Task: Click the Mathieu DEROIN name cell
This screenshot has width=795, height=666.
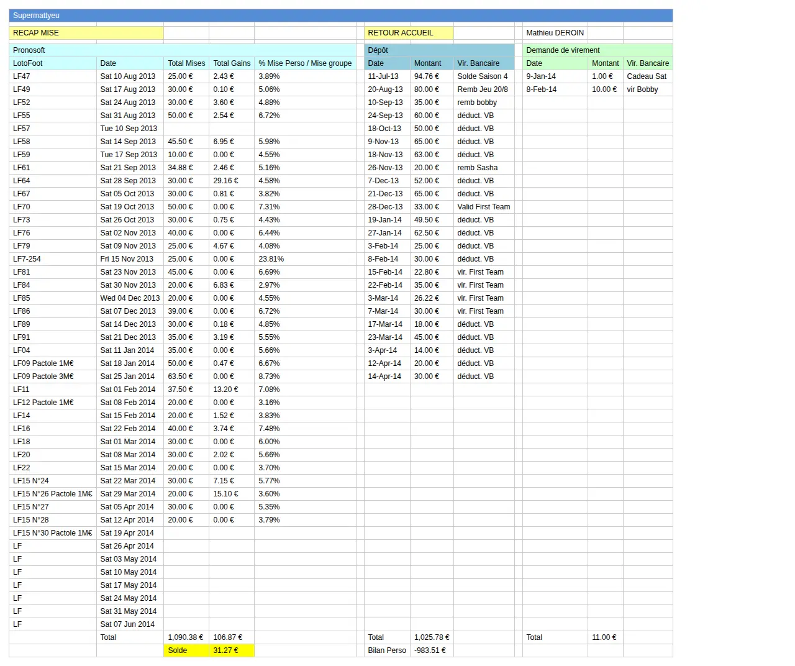Action: click(x=555, y=33)
